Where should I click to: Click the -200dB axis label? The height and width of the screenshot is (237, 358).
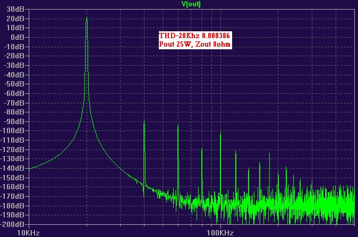point(12,224)
